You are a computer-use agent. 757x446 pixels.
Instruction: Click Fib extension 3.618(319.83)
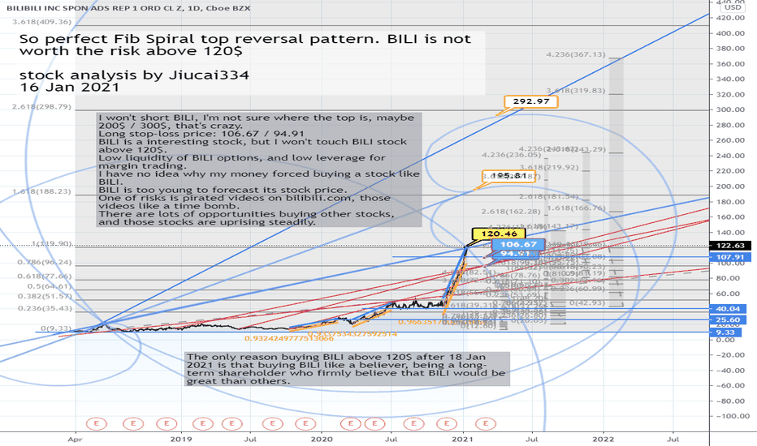pos(576,91)
